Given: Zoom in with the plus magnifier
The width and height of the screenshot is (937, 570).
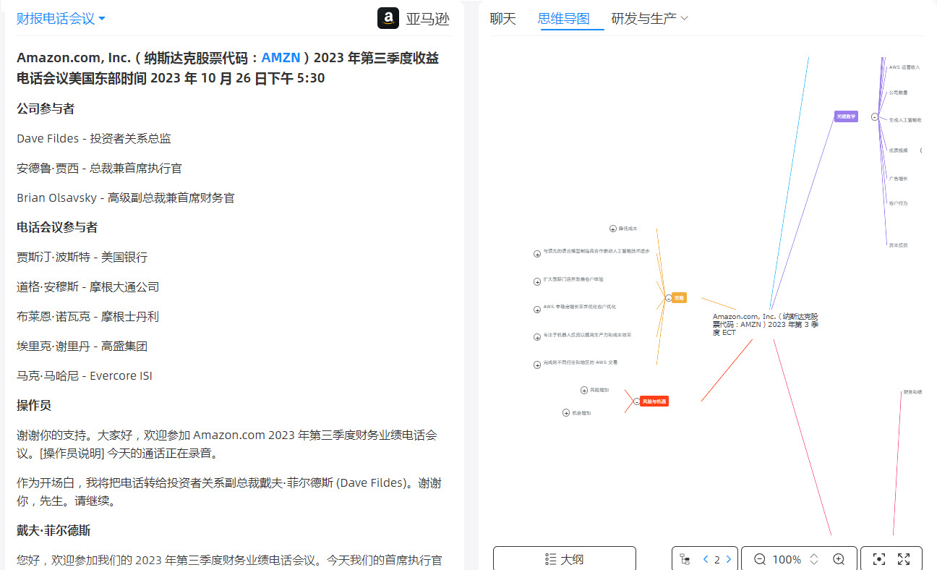Looking at the screenshot, I should [x=839, y=559].
